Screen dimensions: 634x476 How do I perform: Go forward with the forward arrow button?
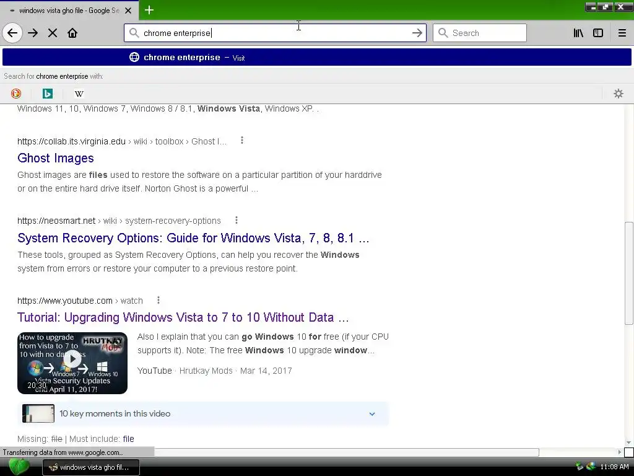(33, 33)
